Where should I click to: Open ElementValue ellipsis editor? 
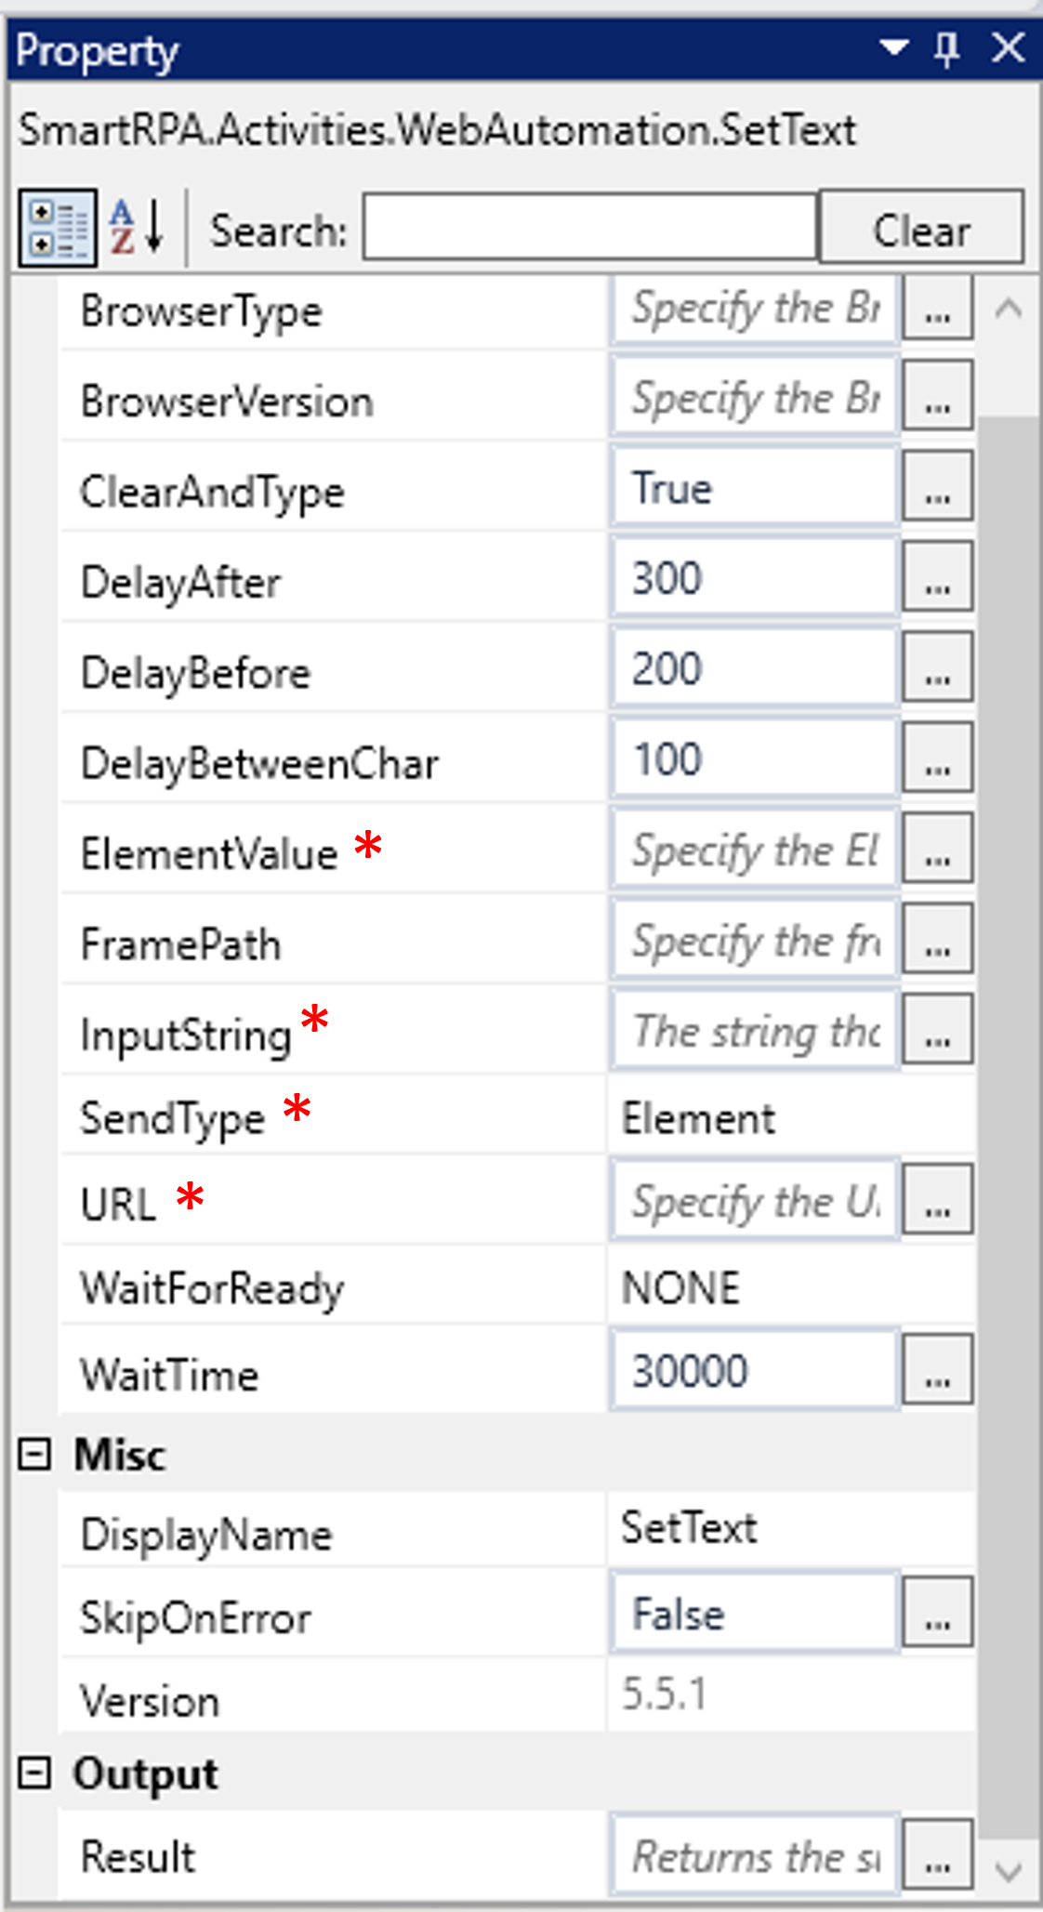click(936, 847)
